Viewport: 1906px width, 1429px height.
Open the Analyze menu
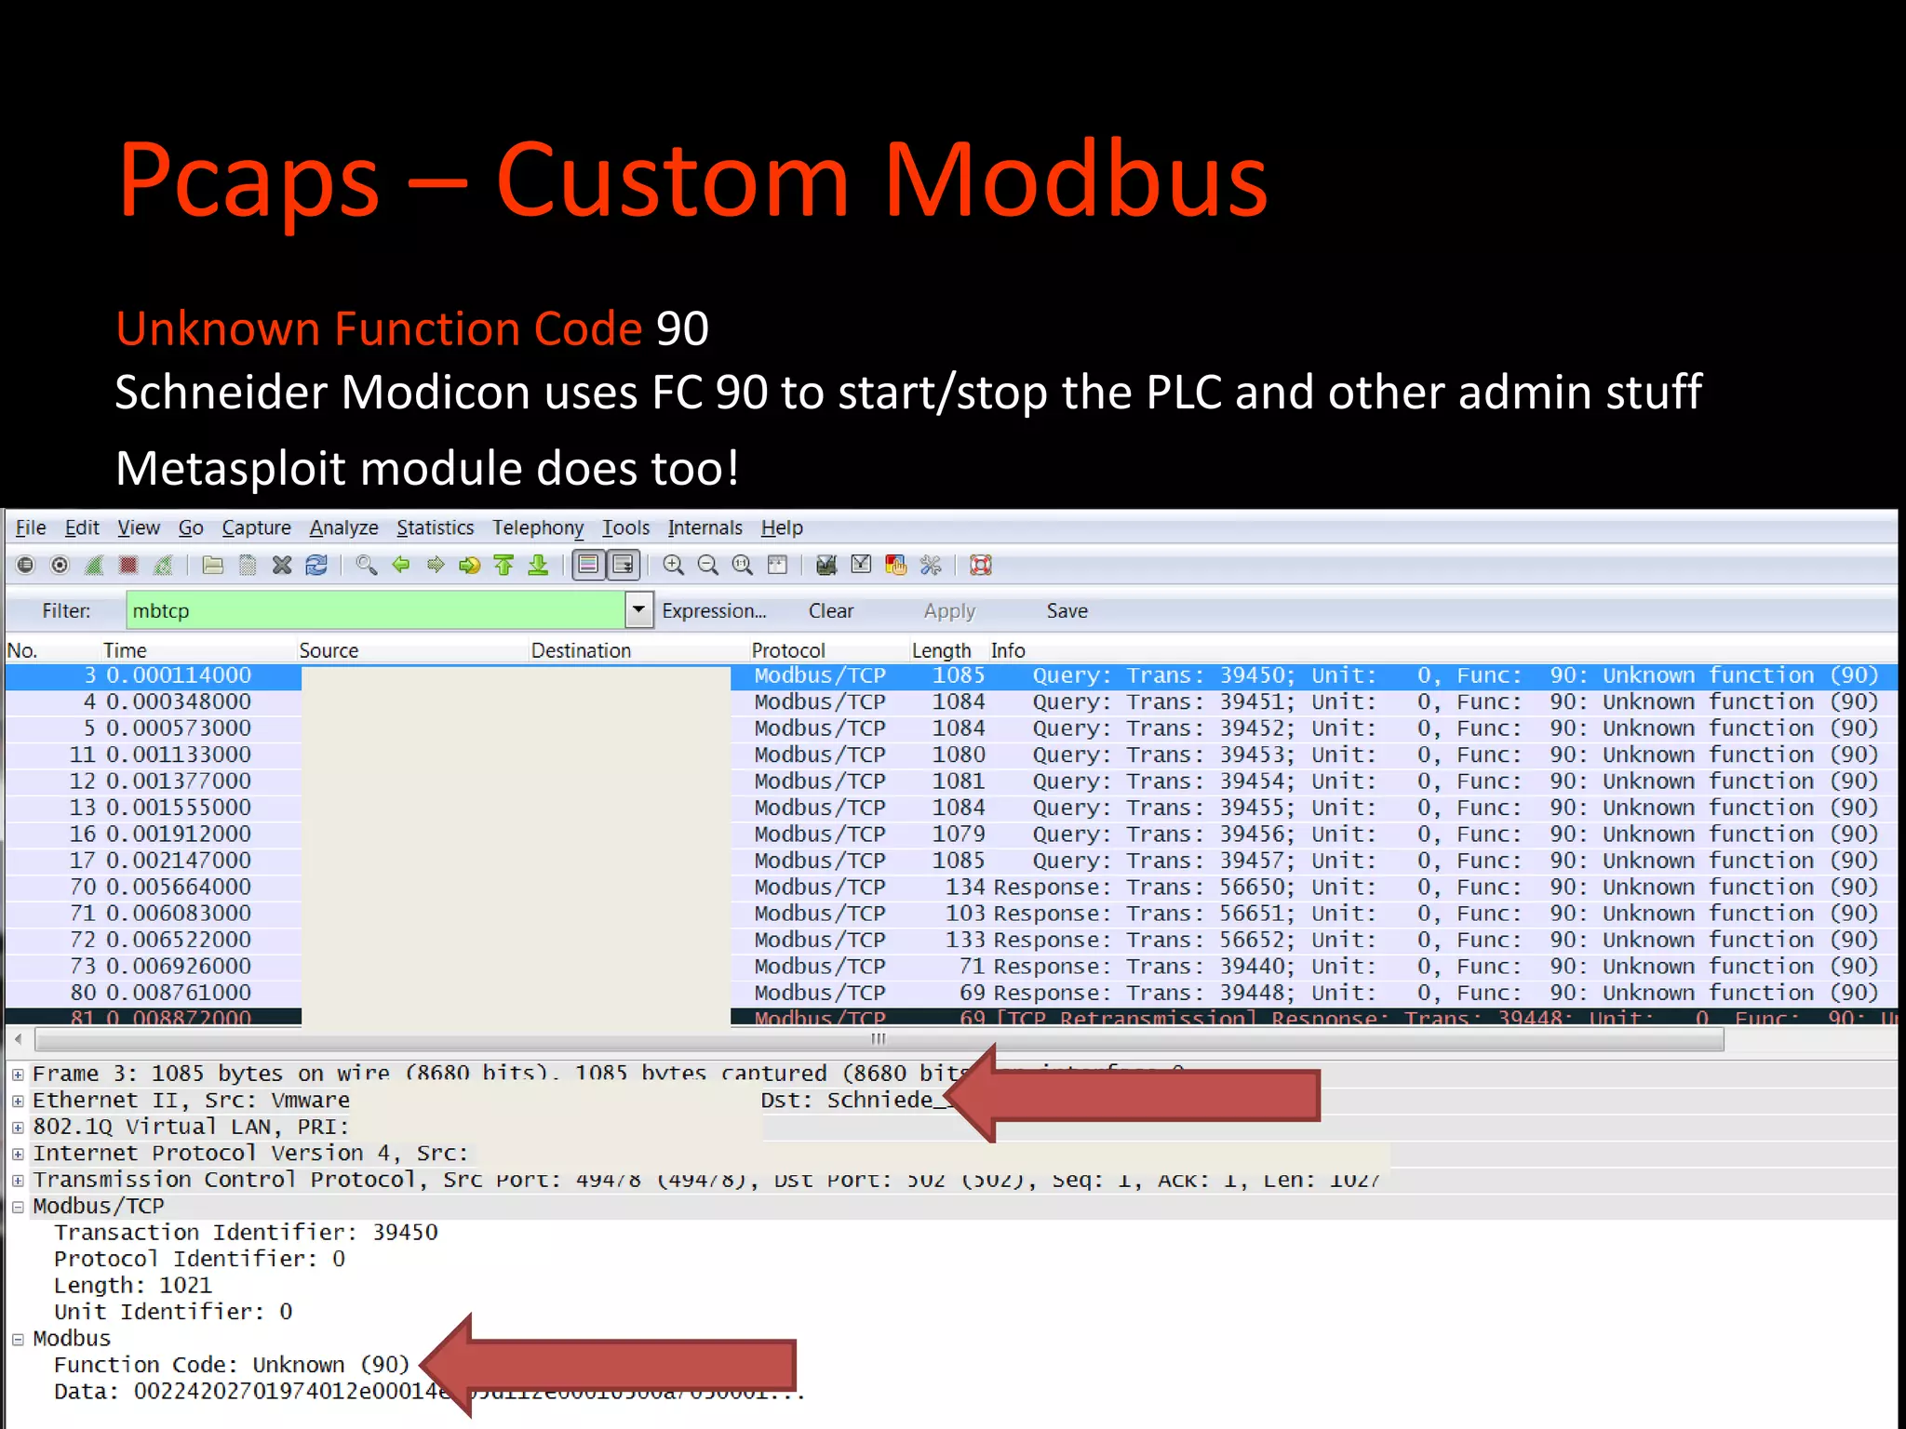click(343, 528)
